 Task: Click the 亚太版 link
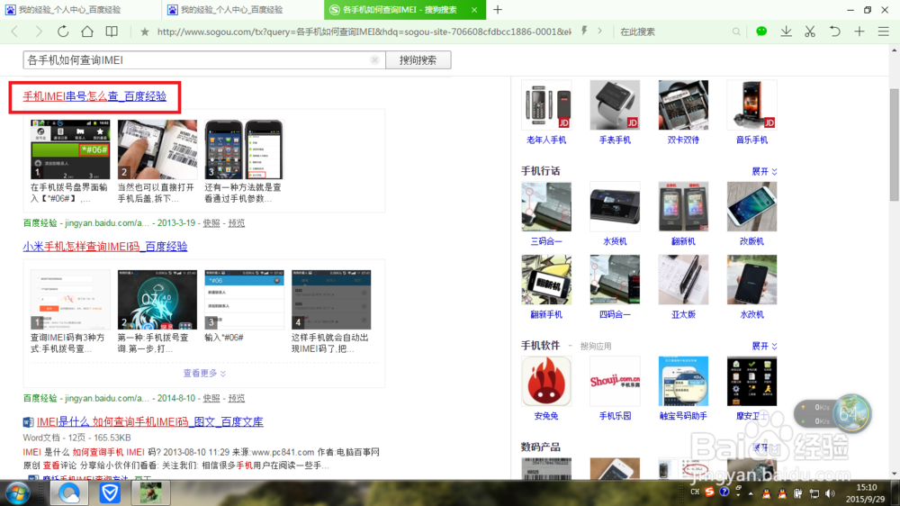point(683,314)
